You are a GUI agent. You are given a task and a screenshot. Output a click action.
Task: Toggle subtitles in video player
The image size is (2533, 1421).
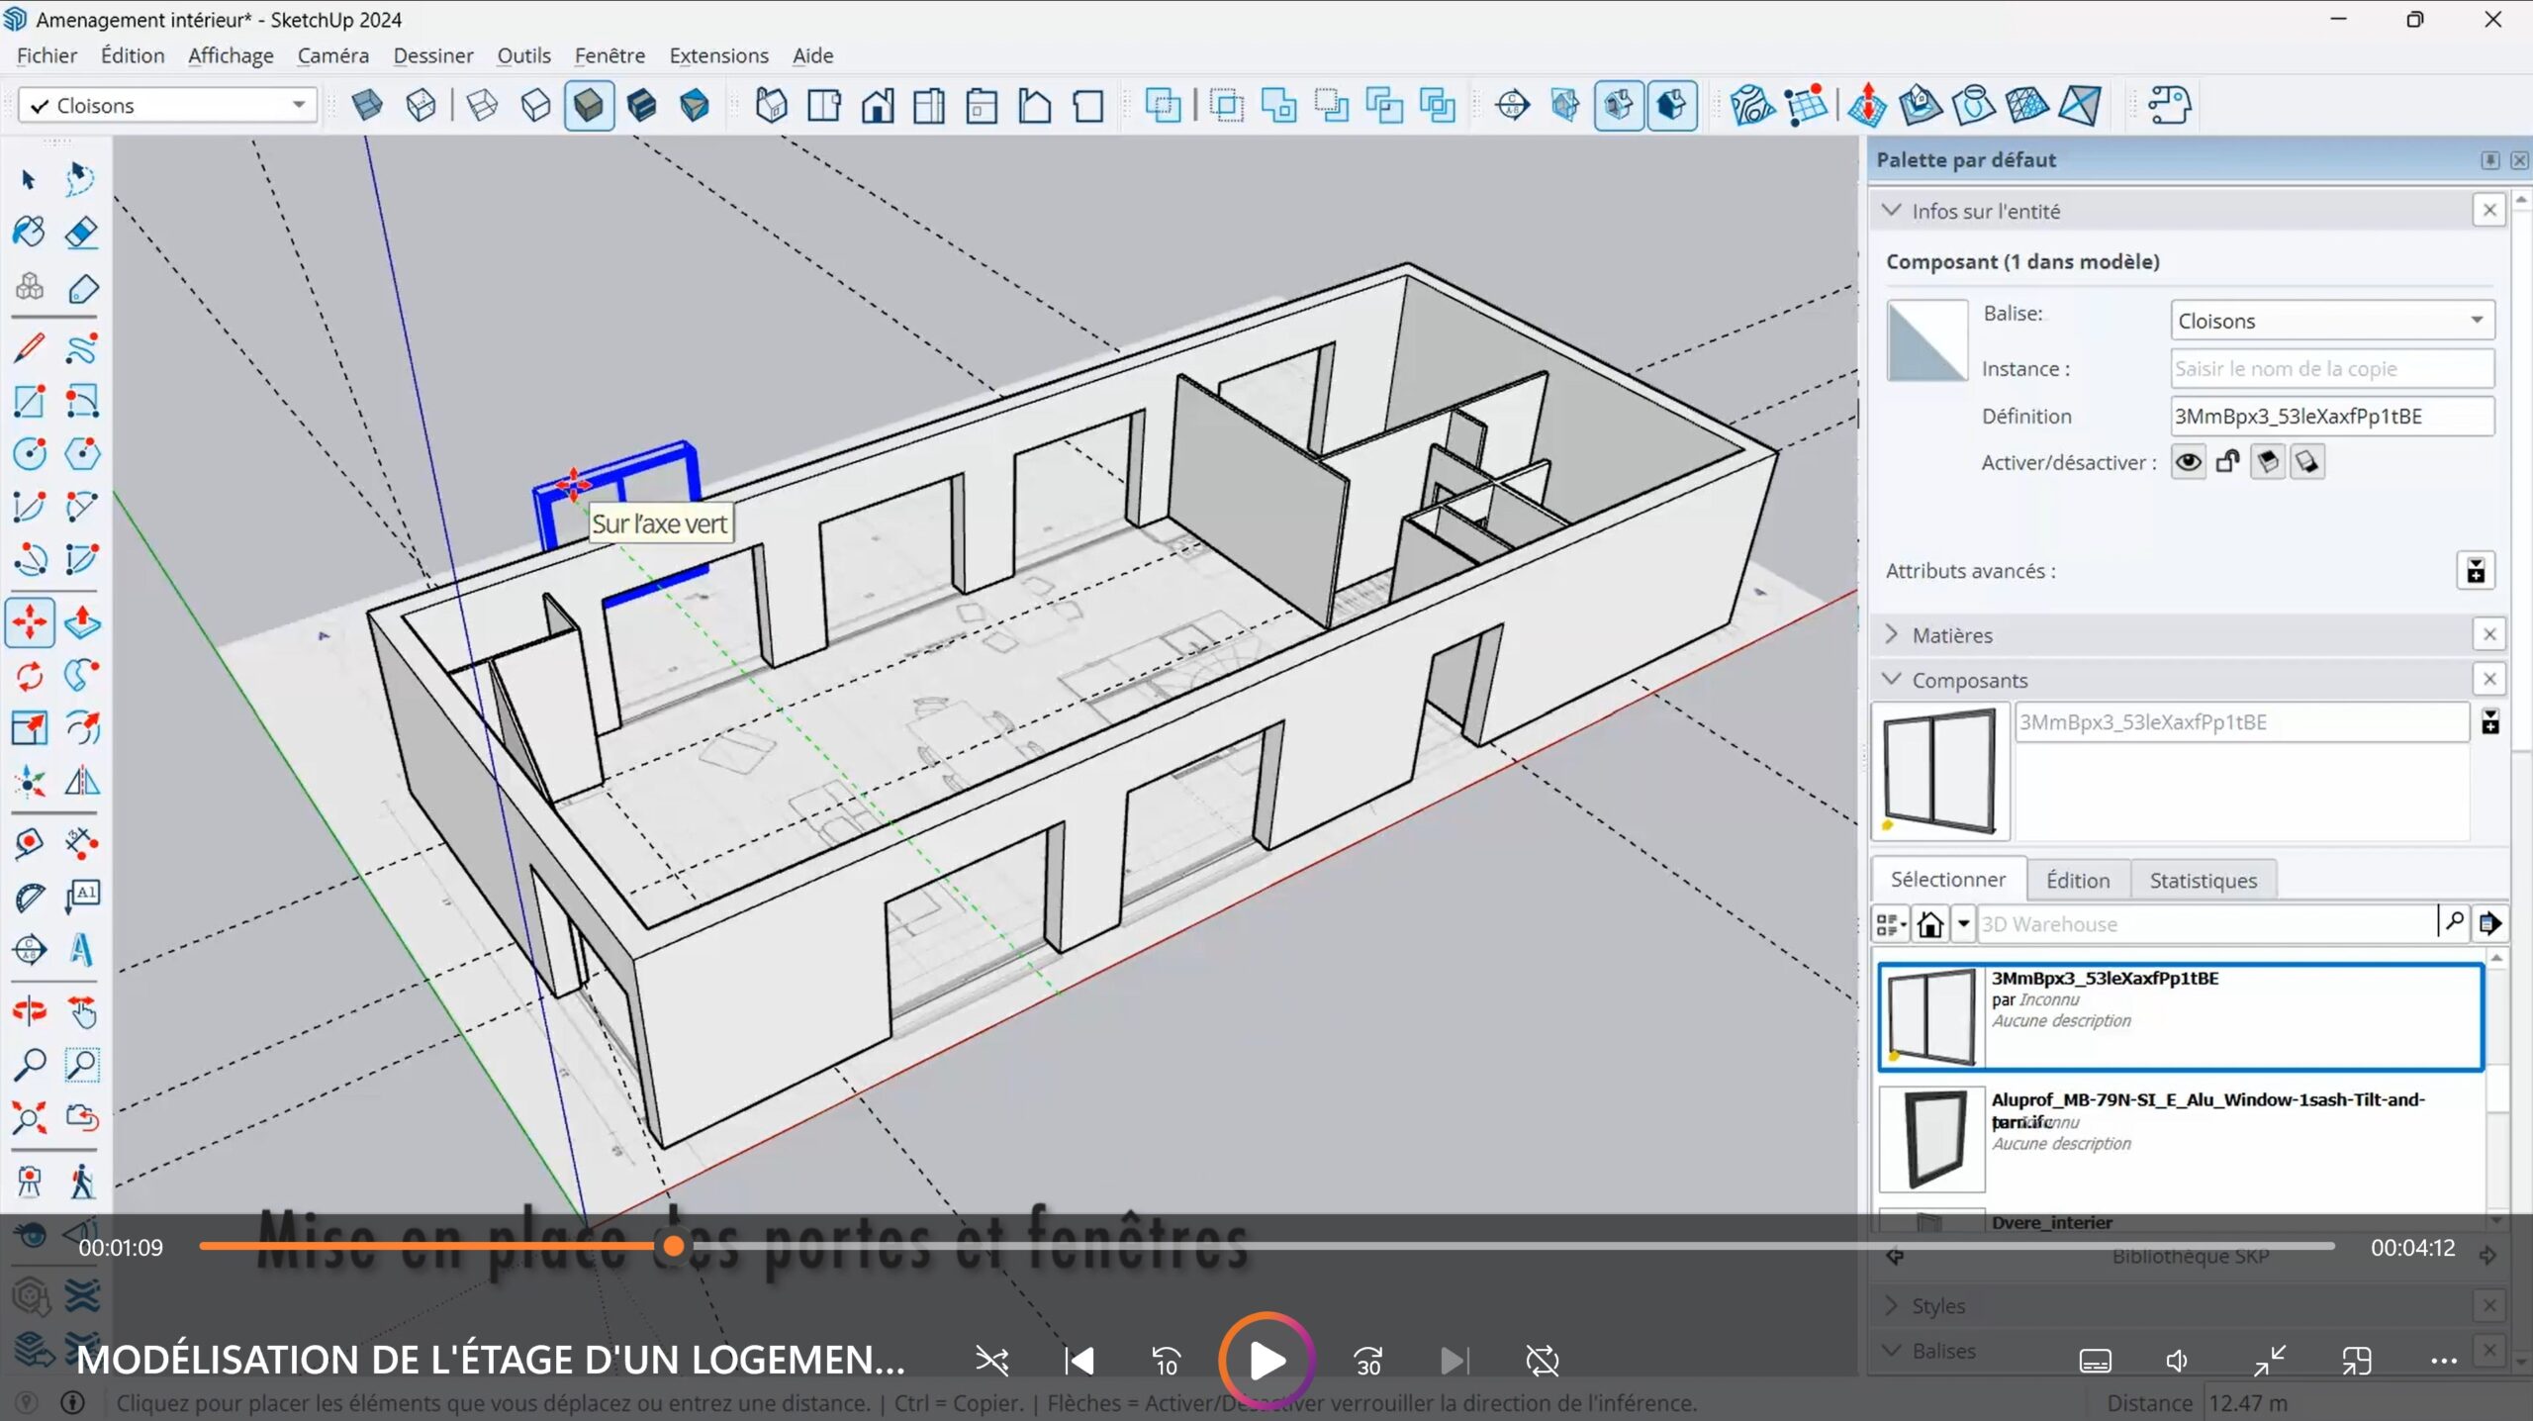(2095, 1361)
